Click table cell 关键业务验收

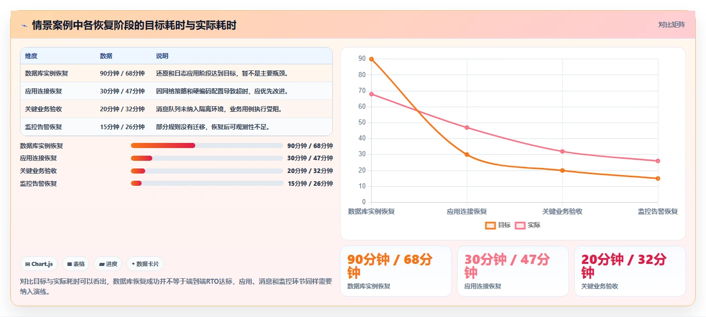43,109
